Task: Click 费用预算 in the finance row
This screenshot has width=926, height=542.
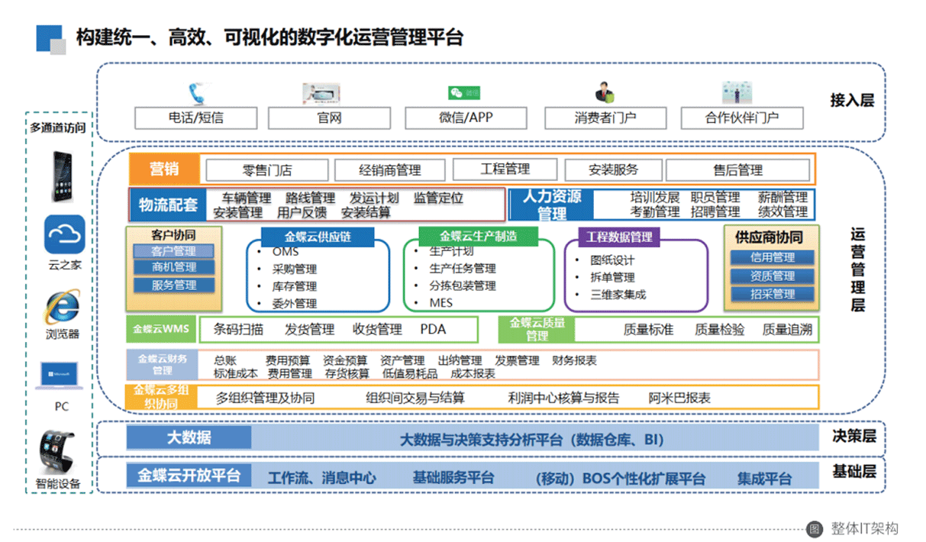Action: tap(288, 360)
